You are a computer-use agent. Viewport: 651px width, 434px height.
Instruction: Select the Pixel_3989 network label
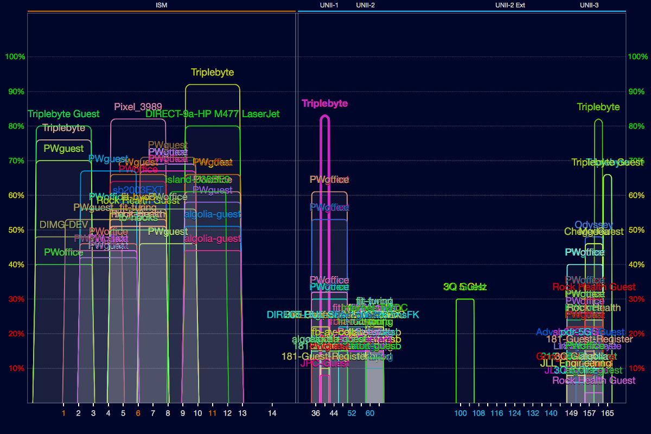point(138,107)
